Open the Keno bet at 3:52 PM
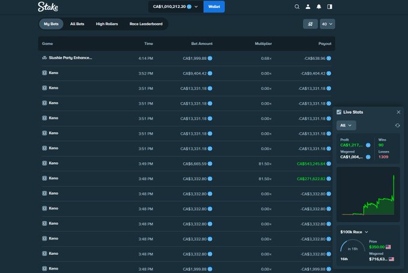The image size is (408, 273). tap(187, 73)
